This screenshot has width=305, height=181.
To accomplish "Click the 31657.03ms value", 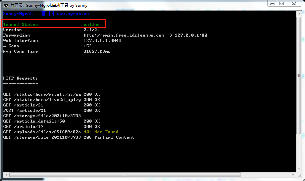I will tap(97, 51).
